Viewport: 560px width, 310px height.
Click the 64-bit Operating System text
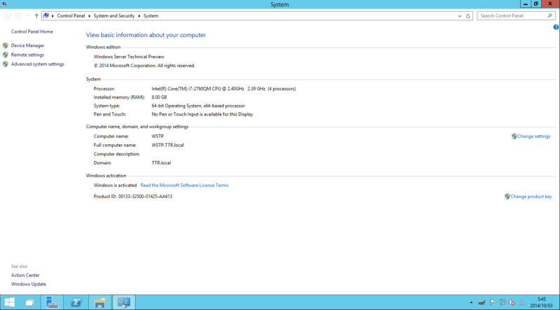pyautogui.click(x=198, y=106)
